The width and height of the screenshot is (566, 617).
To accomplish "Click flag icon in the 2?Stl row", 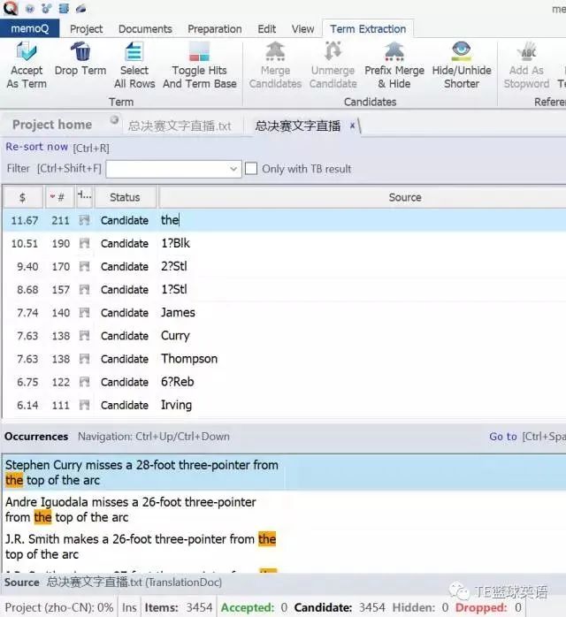I will 84,267.
